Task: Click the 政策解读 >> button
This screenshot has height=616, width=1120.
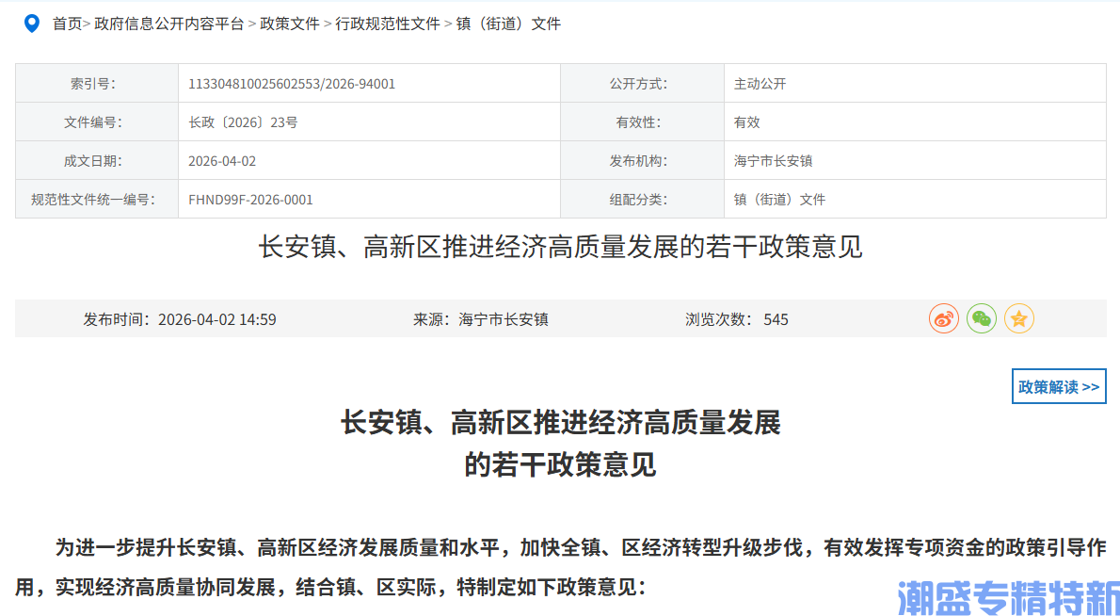Action: tap(1059, 386)
